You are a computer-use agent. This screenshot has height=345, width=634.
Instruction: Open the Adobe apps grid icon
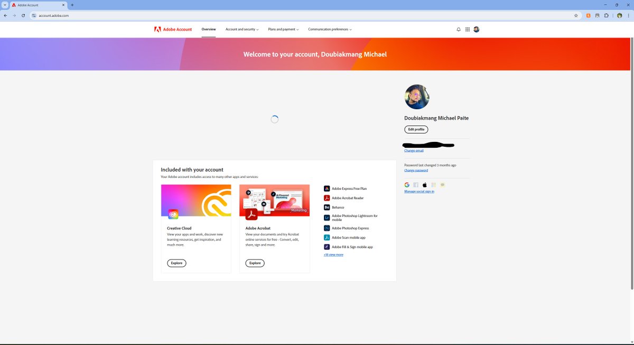[468, 30]
